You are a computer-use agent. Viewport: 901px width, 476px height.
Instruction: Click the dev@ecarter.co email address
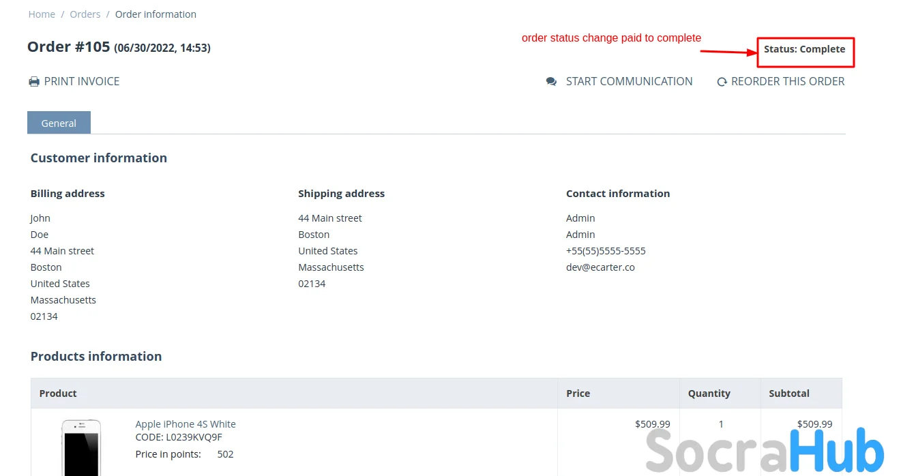(600, 267)
